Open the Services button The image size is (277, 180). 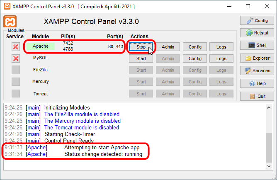point(257,71)
